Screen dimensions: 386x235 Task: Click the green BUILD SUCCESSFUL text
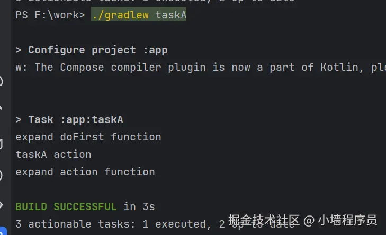pos(66,206)
